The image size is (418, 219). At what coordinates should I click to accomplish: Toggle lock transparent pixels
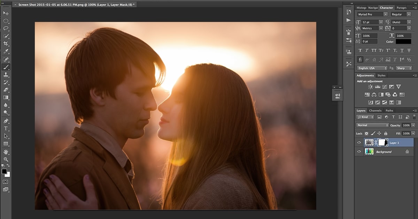(x=366, y=133)
